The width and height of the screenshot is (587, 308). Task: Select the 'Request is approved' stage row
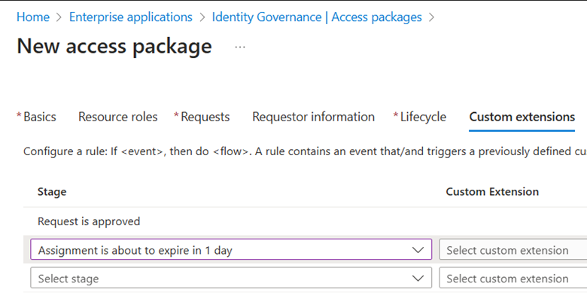[89, 221]
